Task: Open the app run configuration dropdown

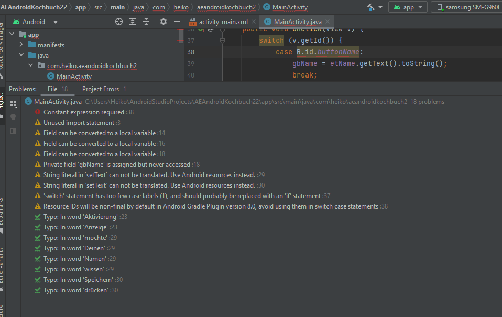Action: (x=408, y=7)
